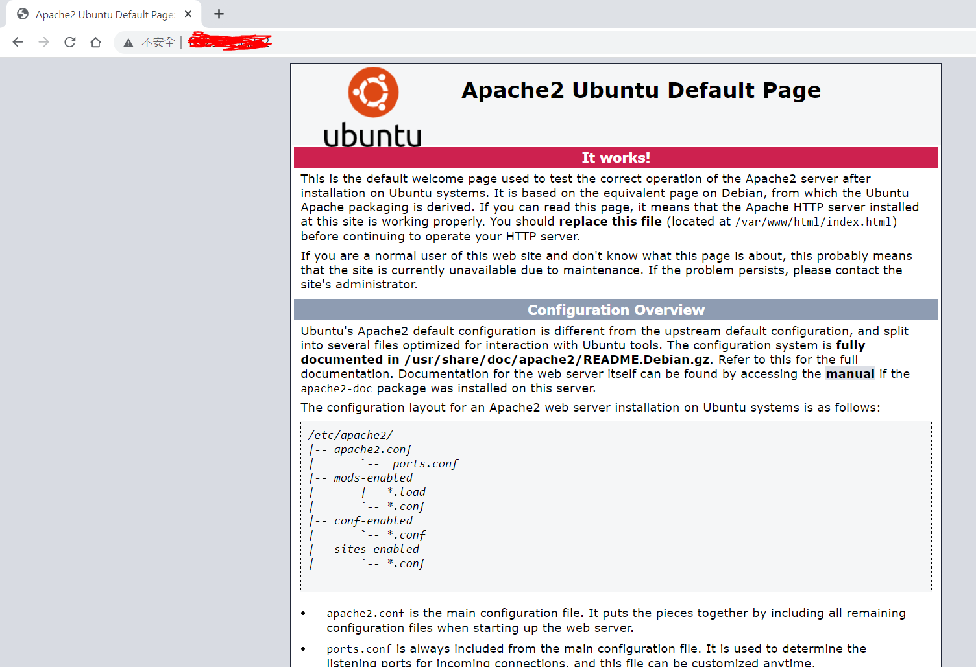976x667 pixels.
Task: Reload the Apache2 default page
Action: coord(70,42)
